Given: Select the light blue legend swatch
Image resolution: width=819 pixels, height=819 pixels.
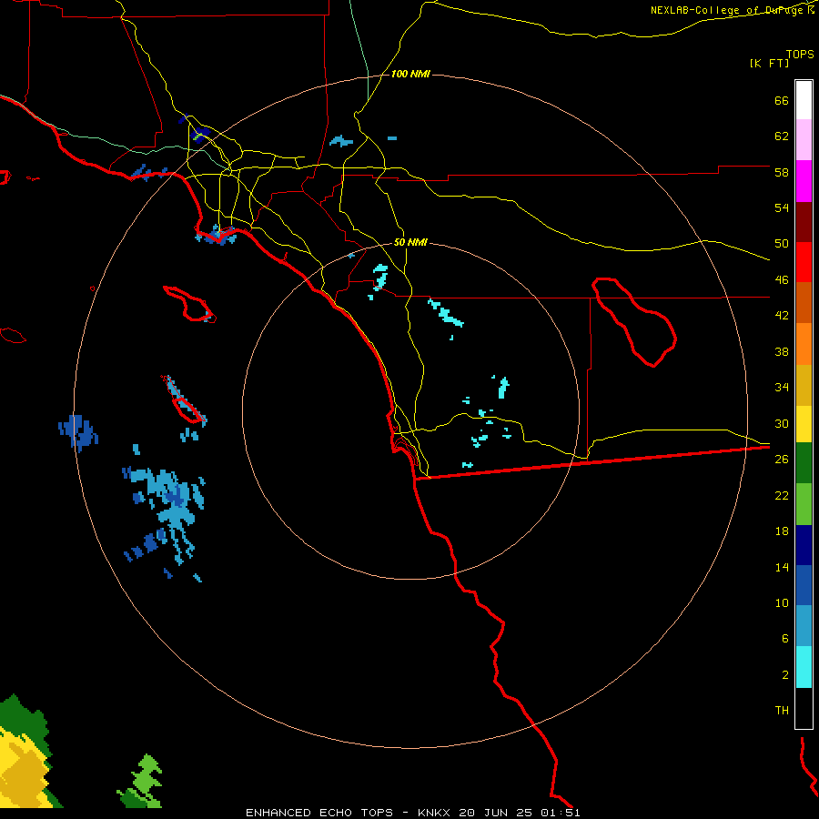Looking at the screenshot, I should click(804, 626).
